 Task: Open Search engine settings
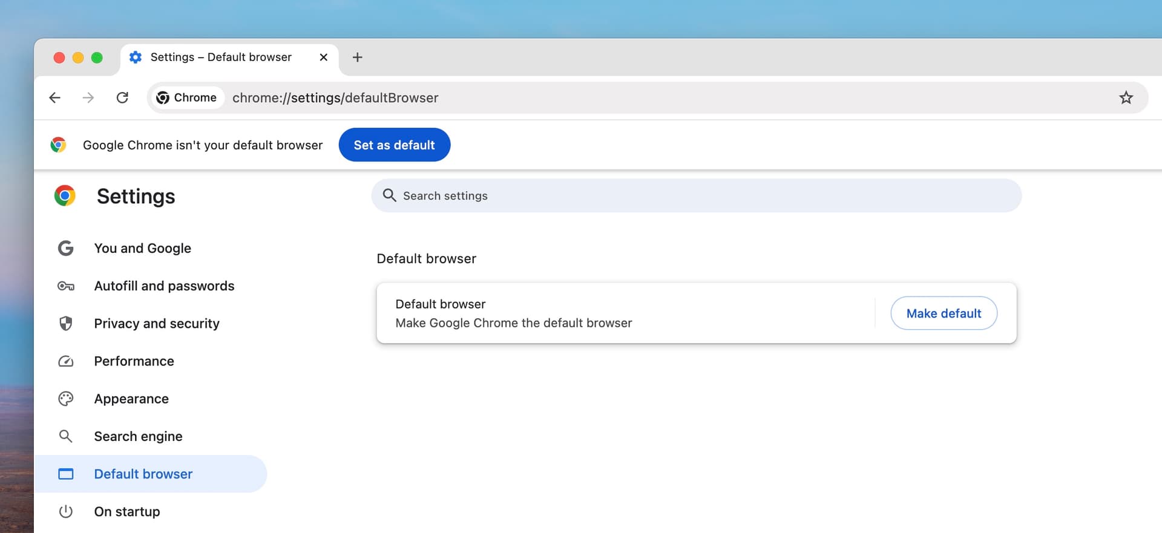[x=138, y=436]
